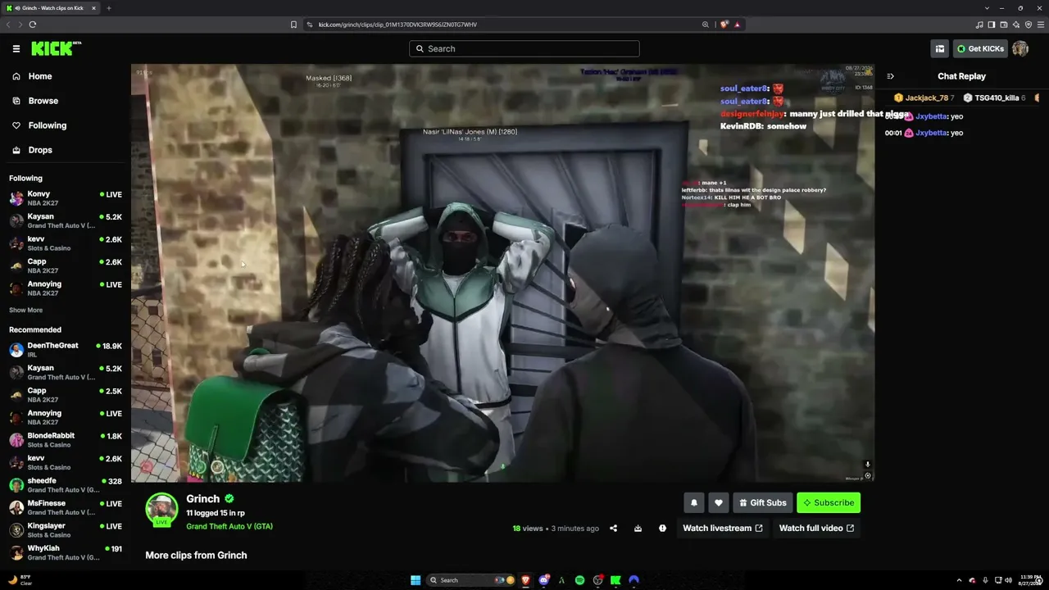Screen dimensions: 1049x590
Task: Open Brave browser from the taskbar
Action: (526, 580)
